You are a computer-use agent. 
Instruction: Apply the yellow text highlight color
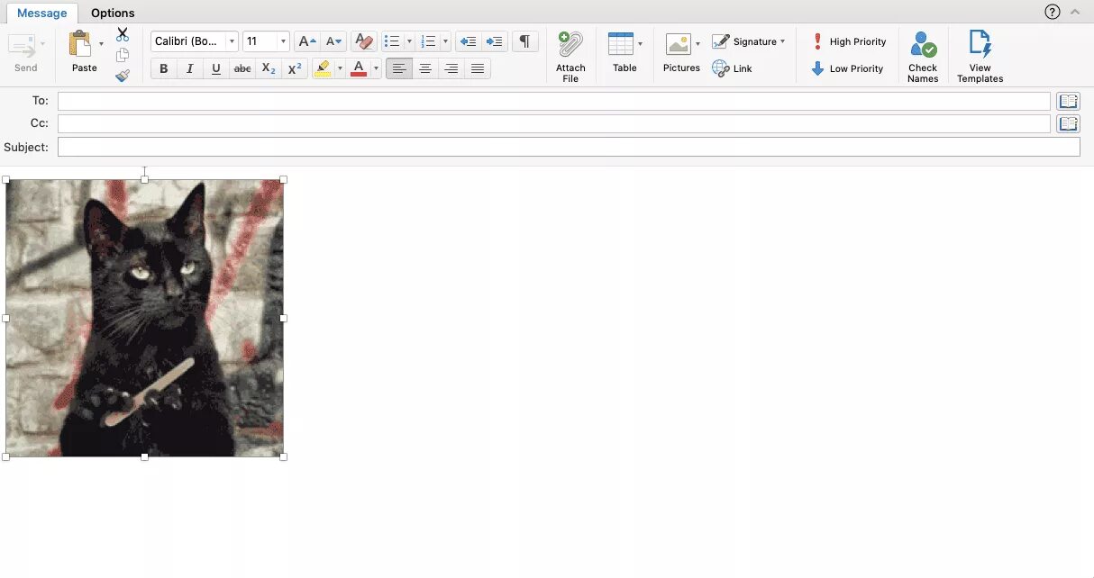323,68
